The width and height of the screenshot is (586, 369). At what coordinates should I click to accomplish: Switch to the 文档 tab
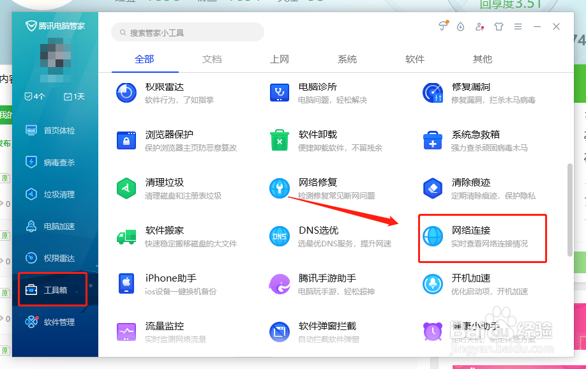coord(212,59)
